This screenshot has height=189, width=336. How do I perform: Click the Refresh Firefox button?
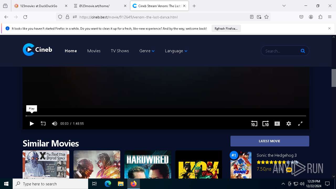(x=226, y=29)
